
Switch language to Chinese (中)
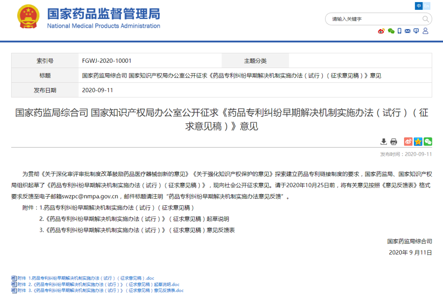(419, 6)
